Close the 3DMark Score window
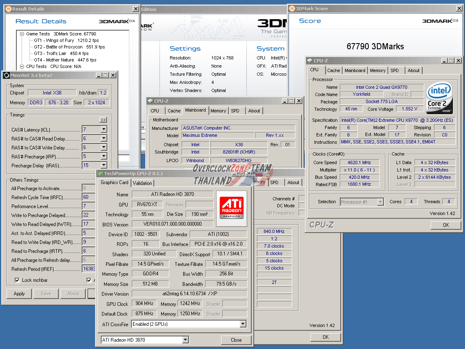This screenshot has height=349, width=465. (459, 9)
